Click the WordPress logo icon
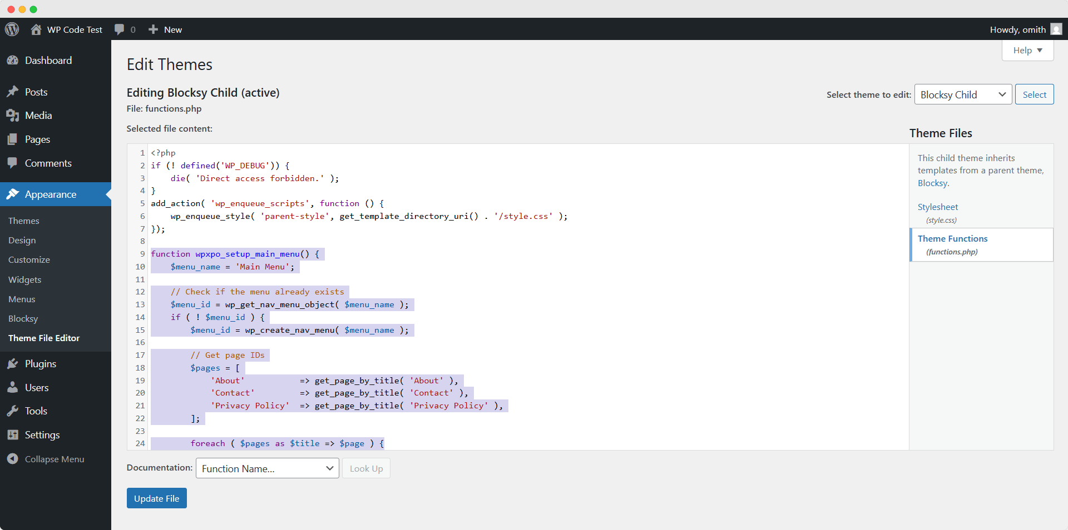This screenshot has height=530, width=1068. coord(12,29)
